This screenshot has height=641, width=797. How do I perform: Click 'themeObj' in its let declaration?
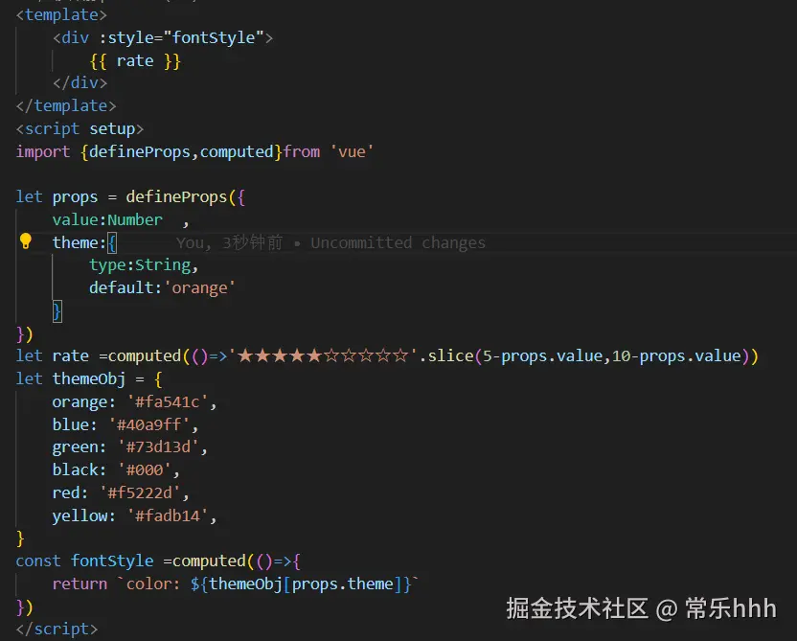[x=89, y=379]
